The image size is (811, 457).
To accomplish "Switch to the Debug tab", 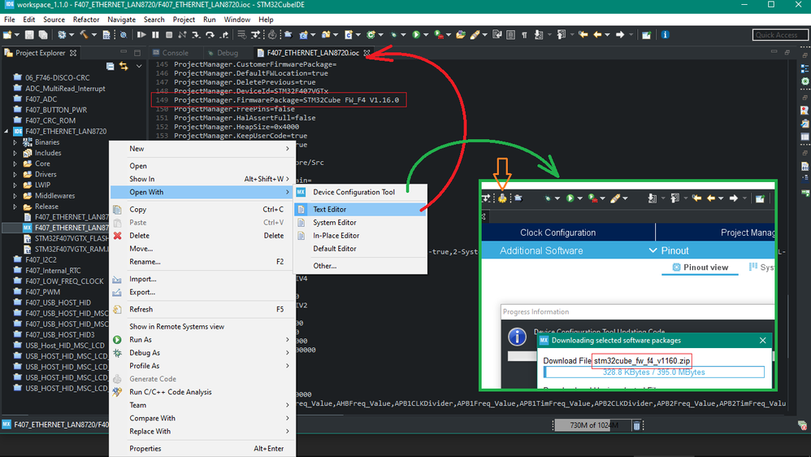I will point(223,53).
